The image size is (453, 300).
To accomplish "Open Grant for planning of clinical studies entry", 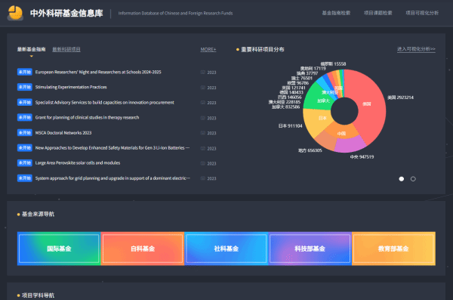I will (87, 117).
